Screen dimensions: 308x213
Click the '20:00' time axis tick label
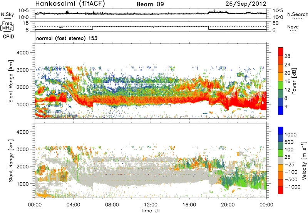[228, 205]
